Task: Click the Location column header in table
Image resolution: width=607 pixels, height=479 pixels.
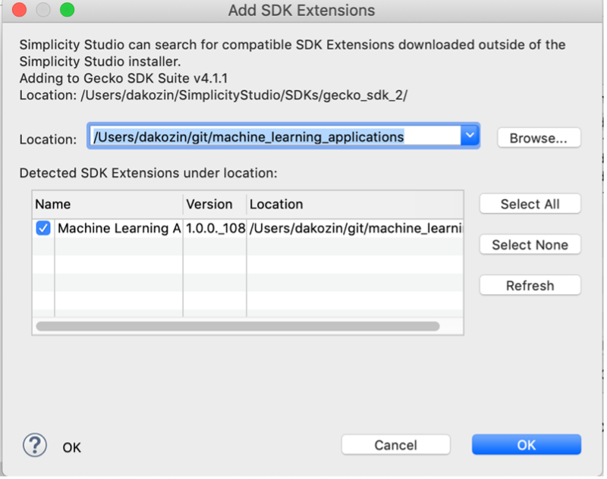Action: pyautogui.click(x=354, y=204)
